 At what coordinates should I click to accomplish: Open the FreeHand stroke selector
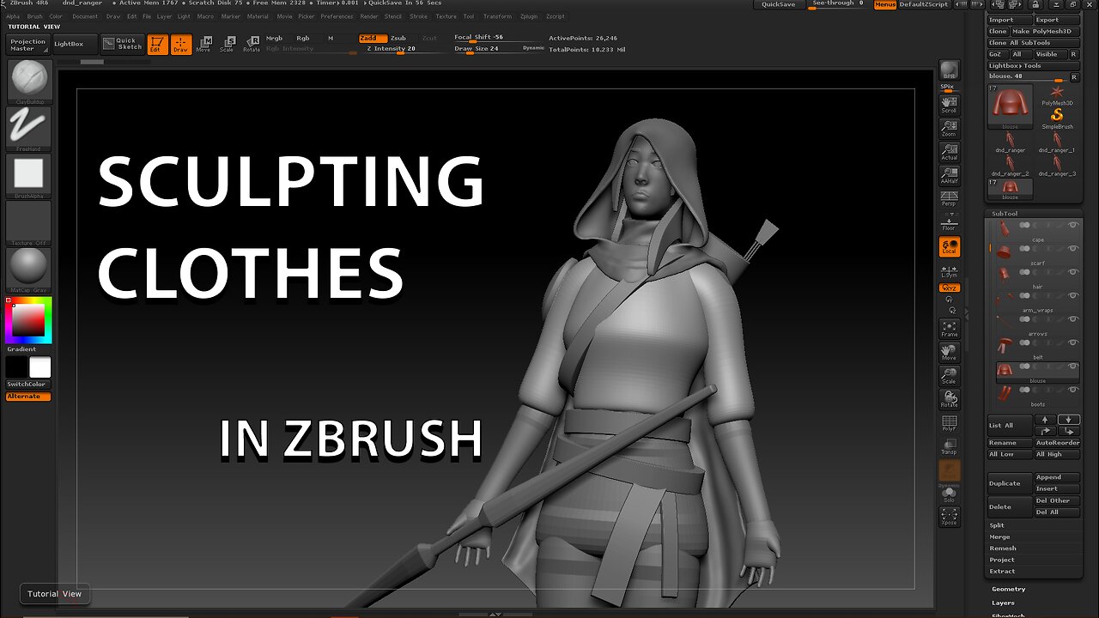click(28, 129)
